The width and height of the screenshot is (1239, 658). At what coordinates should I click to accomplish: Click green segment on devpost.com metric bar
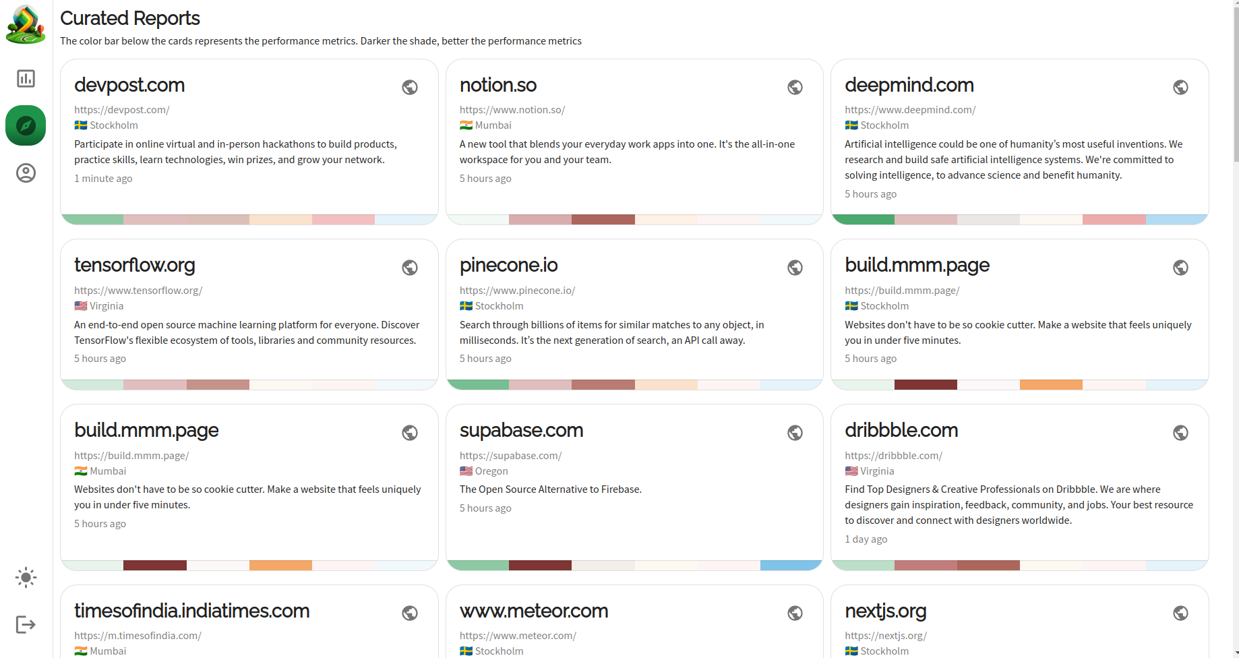[x=93, y=219]
